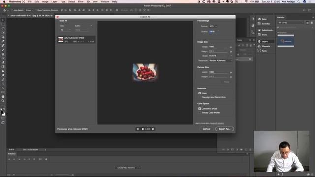Open the My Library dropdown
This screenshot has height=177, width=315.
click(x=291, y=23)
